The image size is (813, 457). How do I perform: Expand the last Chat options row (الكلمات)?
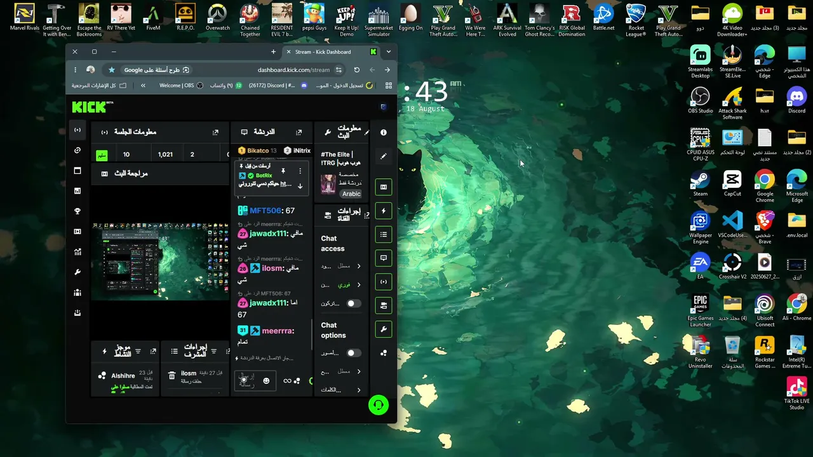click(341, 390)
